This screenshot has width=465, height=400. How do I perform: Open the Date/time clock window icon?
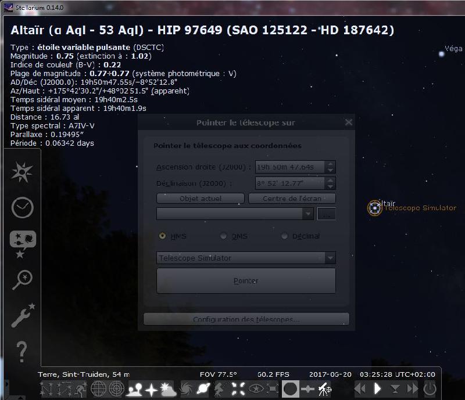(22, 207)
